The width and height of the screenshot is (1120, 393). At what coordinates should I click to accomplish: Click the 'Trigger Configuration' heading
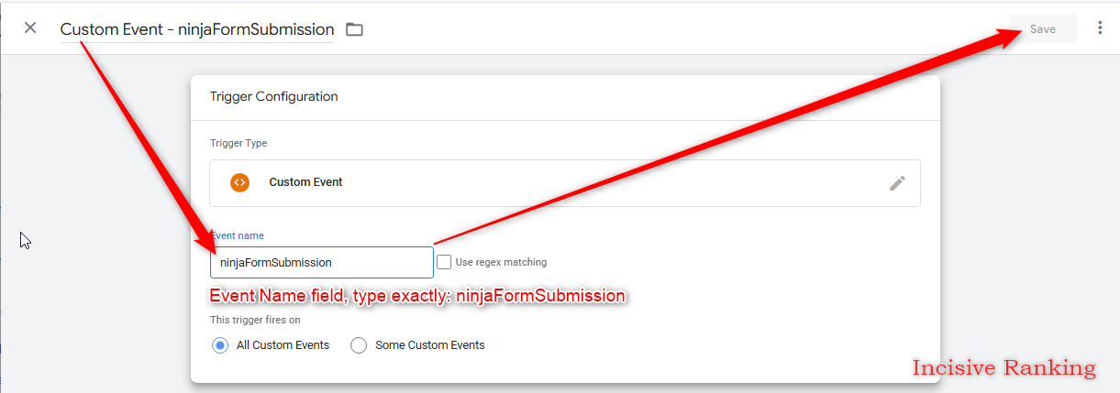[x=273, y=96]
